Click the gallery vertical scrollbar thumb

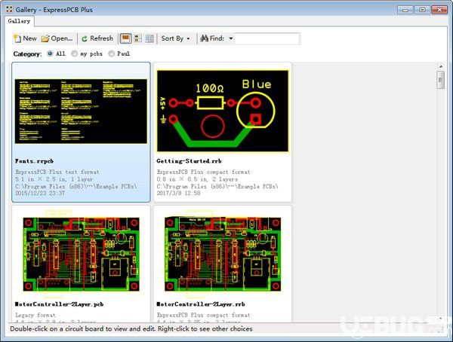tap(441, 80)
